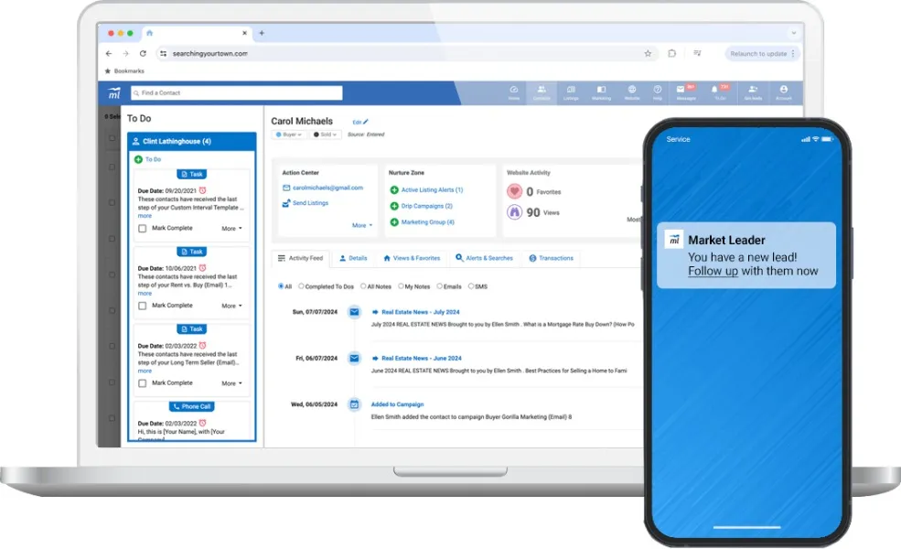Click the browser back arrow
901x549 pixels.
pos(109,53)
